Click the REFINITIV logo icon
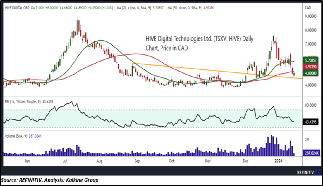The width and height of the screenshot is (323, 186). 319,172
